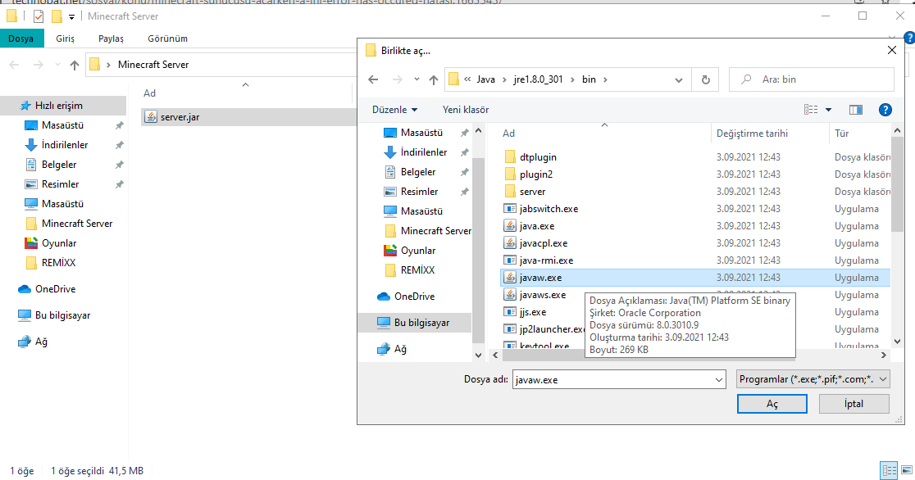Select the javaws.exe file icon
Screen dimensions: 915x480
[x=510, y=295]
